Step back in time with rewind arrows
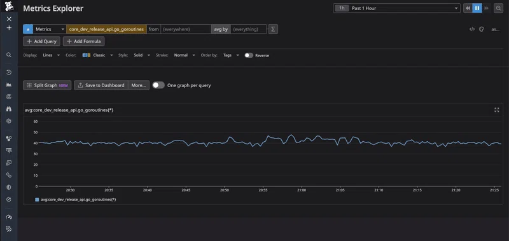The image size is (509, 241). (468, 8)
